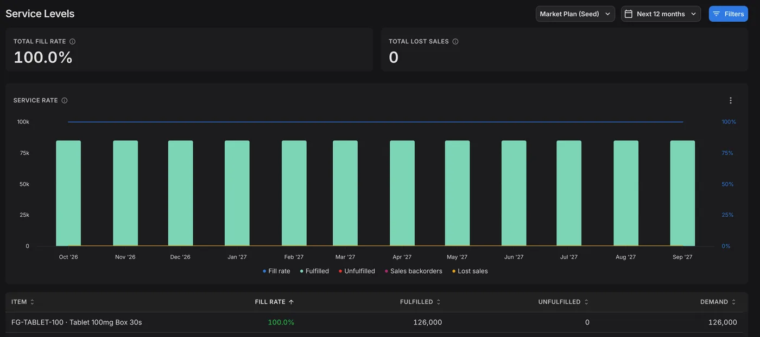Click the Service Levels page title

[40, 14]
